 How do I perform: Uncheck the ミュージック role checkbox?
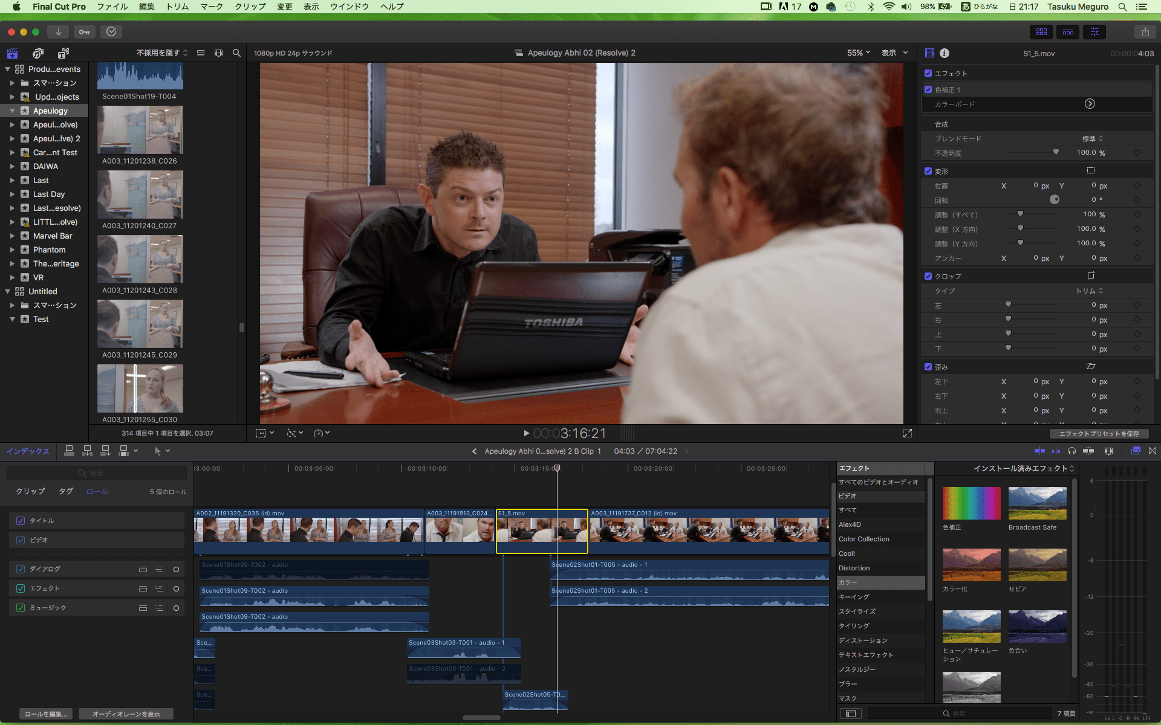tap(21, 608)
